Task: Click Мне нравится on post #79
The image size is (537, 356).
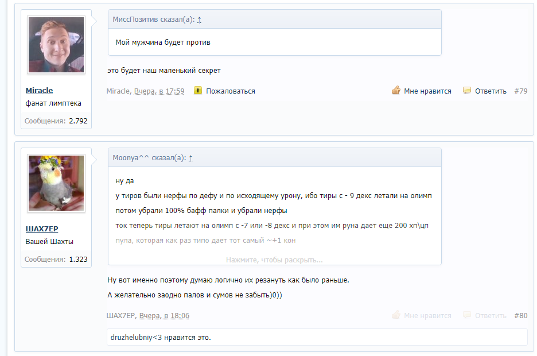Action: [x=427, y=91]
